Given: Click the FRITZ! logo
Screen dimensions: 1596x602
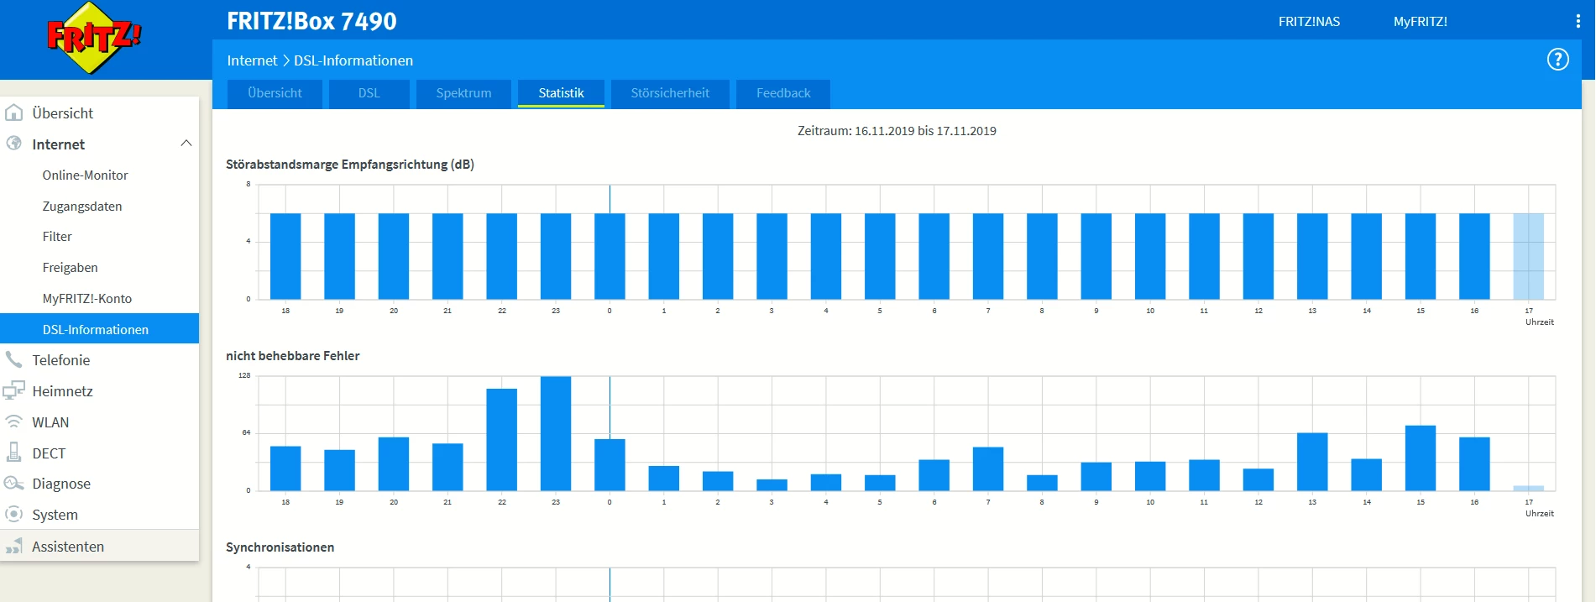Looking at the screenshot, I should coord(94,39).
